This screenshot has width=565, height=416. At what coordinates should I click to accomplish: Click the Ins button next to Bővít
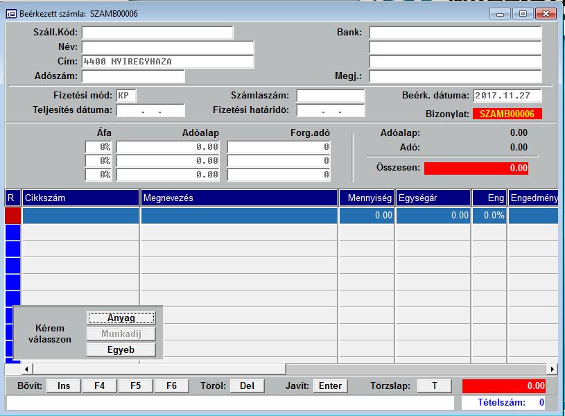pyautogui.click(x=64, y=385)
